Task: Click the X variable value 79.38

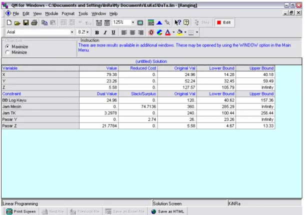Action: (x=98, y=74)
